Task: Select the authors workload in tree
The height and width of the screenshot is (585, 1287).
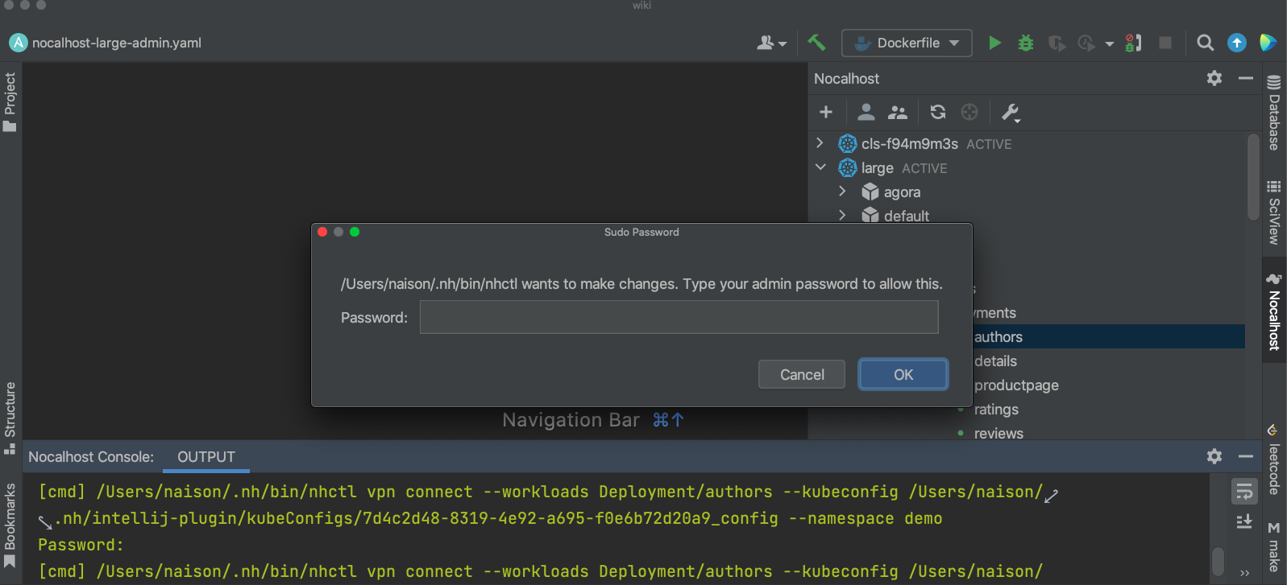Action: tap(998, 336)
